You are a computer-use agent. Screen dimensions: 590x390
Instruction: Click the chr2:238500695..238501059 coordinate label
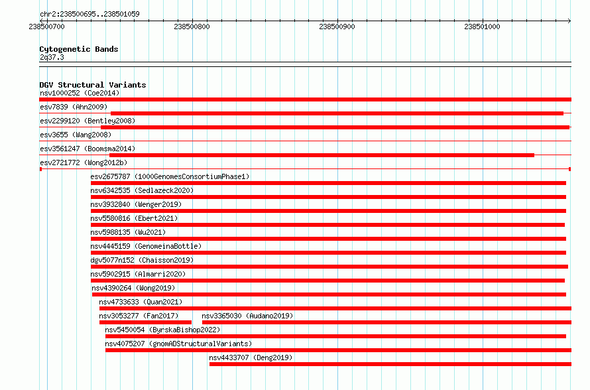(89, 14)
